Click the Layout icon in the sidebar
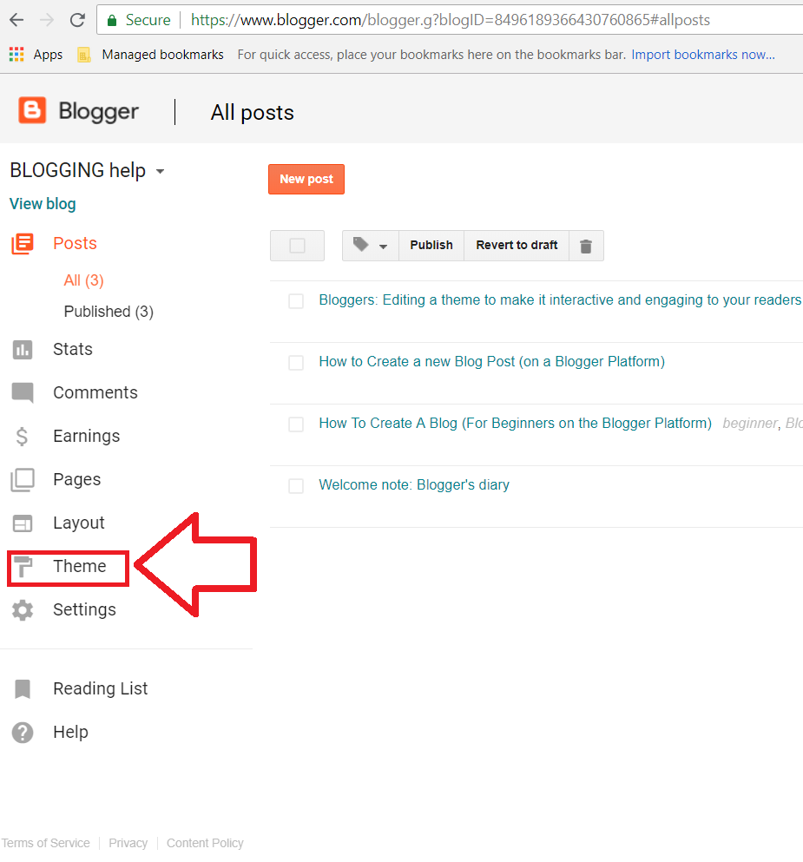 pos(23,523)
